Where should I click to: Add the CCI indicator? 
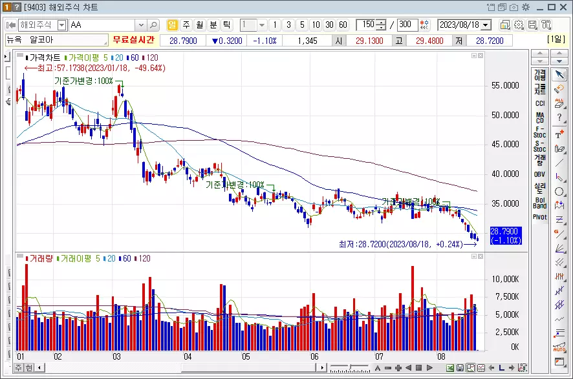(x=540, y=103)
